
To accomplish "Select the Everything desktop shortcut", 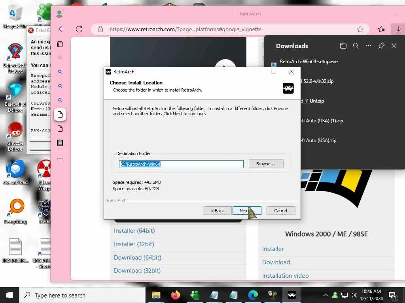I will click(x=15, y=211).
